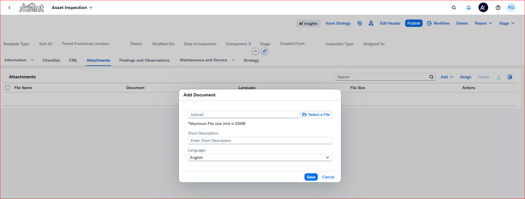Click Edit Header
Viewport: 525px width, 199px height.
(x=390, y=23)
